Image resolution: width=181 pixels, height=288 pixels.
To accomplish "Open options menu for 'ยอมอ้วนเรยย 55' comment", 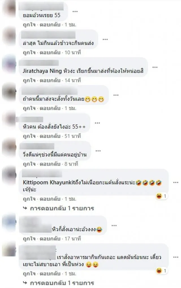I will (x=75, y=12).
